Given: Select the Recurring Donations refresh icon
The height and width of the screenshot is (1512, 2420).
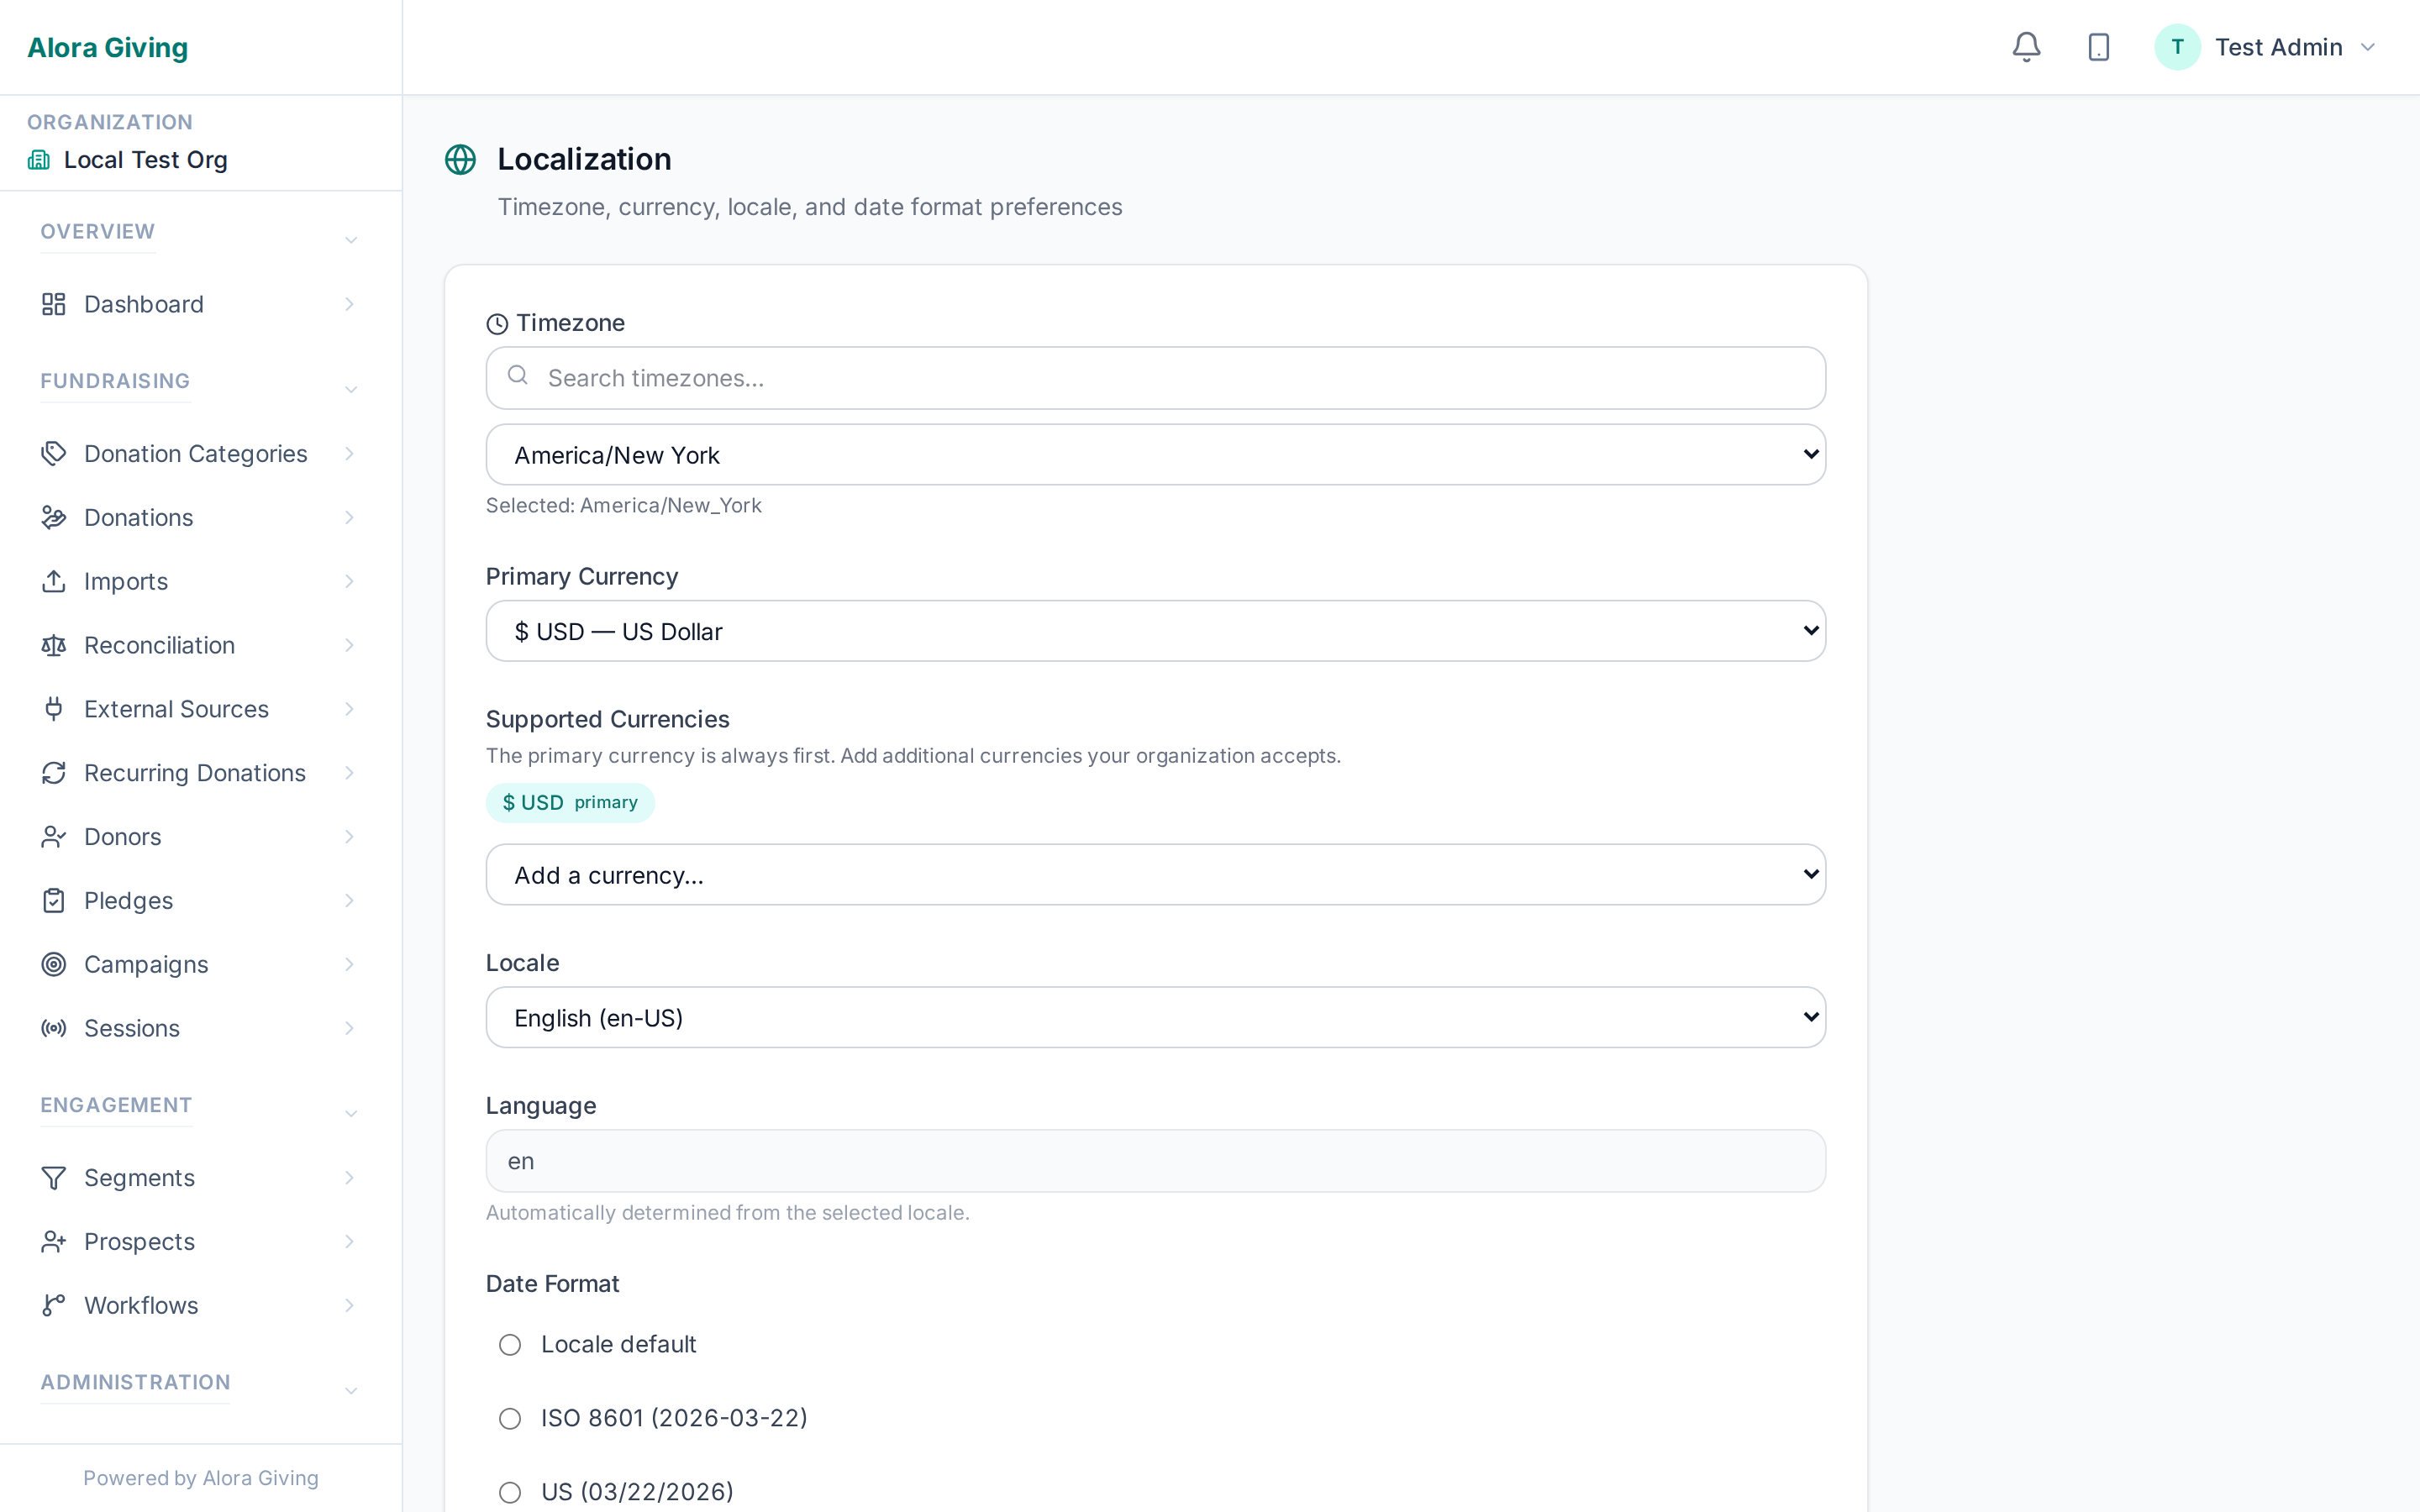Looking at the screenshot, I should coord(54,773).
